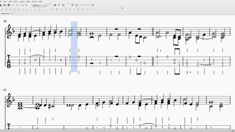
Task: Select the 32nd note duration
Action: (10, 10)
